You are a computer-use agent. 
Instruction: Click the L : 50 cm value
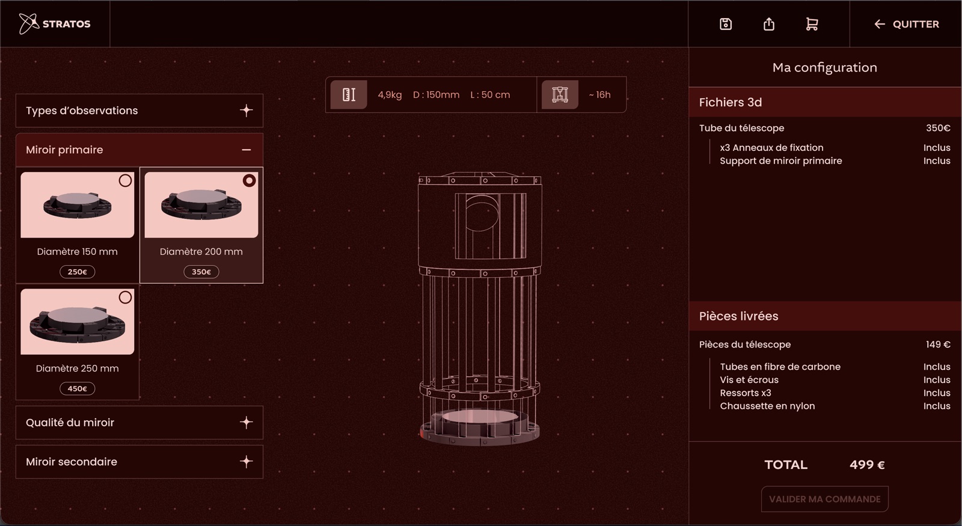coord(490,94)
